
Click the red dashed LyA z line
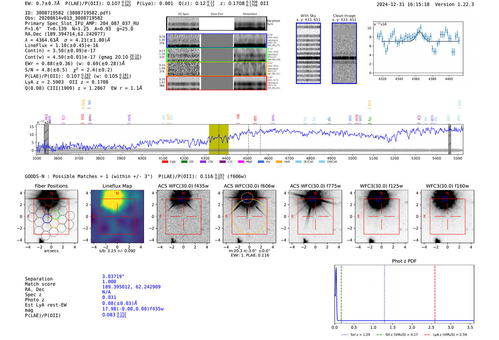coord(435,294)
